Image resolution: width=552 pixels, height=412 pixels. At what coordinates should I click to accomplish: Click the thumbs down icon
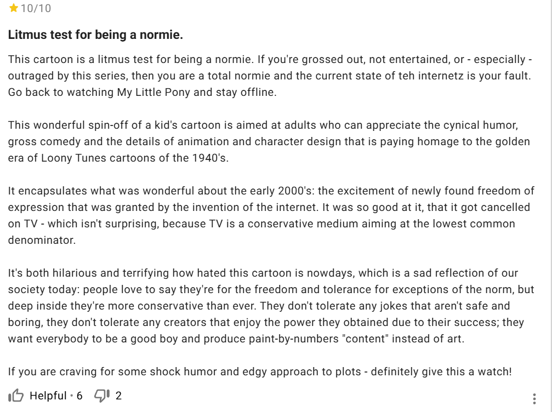tap(102, 396)
